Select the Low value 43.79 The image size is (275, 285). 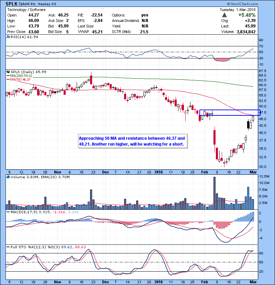(x=34, y=26)
